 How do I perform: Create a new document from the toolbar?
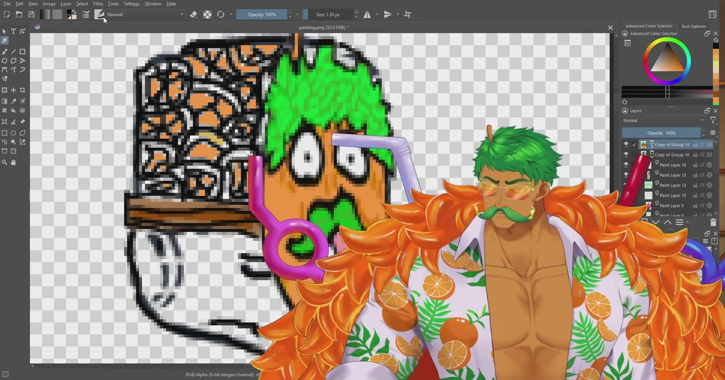pos(6,15)
